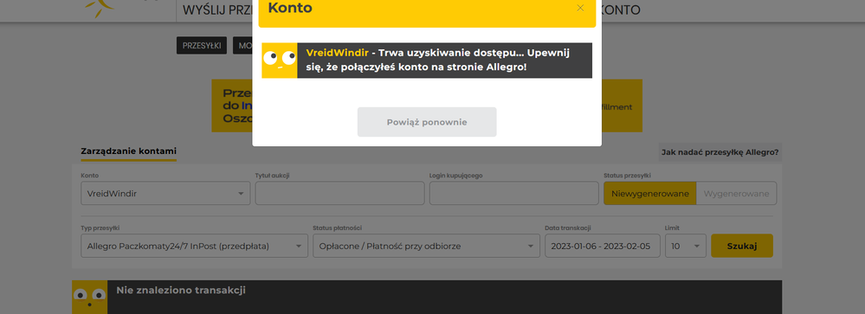Viewport: 865px width, 314px height.
Task: Click the Szukaj search button
Action: tap(742, 247)
